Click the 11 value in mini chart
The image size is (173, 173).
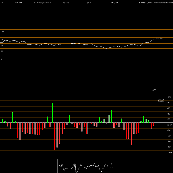coord(111,168)
